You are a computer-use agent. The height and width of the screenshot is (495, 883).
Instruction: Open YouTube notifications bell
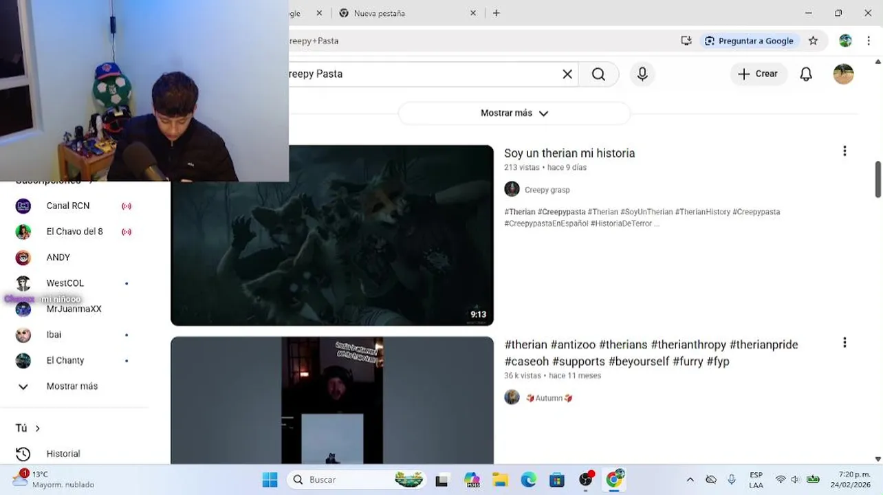pyautogui.click(x=806, y=74)
